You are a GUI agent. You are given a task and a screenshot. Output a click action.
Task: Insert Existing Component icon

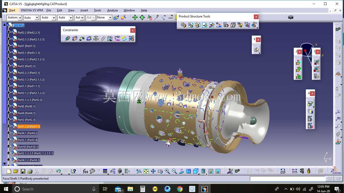pyautogui.click(x=205, y=25)
